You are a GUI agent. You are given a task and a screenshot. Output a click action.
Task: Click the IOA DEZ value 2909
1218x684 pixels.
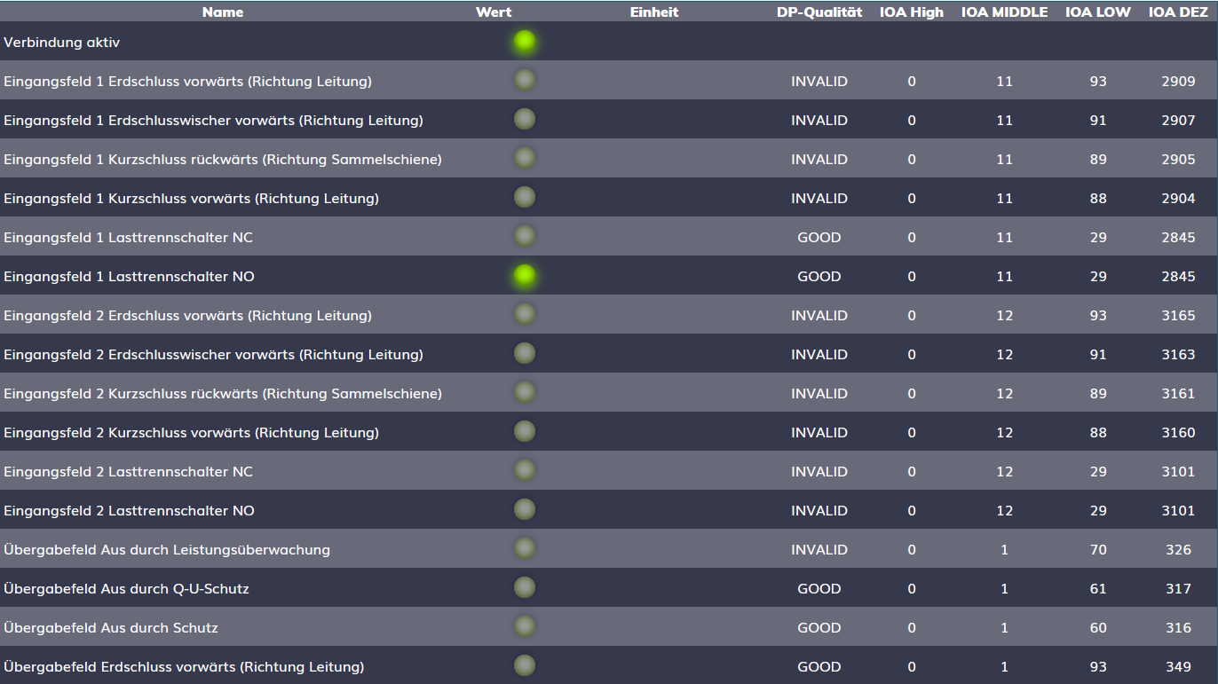click(1178, 82)
